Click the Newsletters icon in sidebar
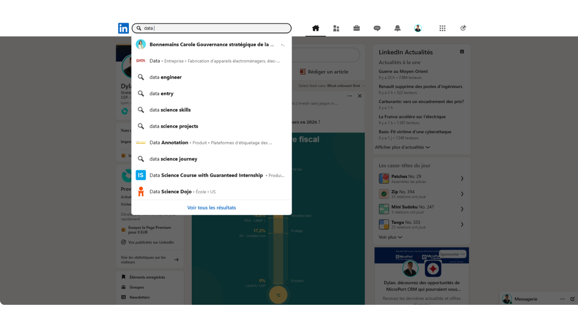Image resolution: width=578 pixels, height=325 pixels. pos(123,297)
